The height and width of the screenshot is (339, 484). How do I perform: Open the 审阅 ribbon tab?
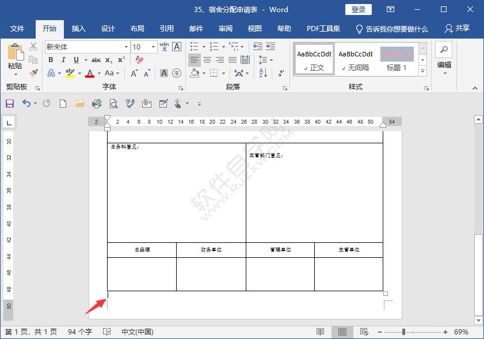225,28
